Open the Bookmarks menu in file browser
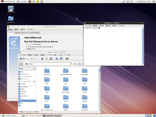Screen dimensions: 156x117 click(51, 55)
